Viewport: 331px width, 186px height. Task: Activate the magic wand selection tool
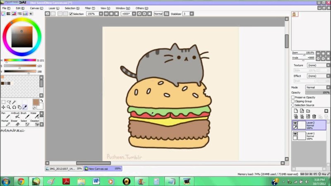14,102
